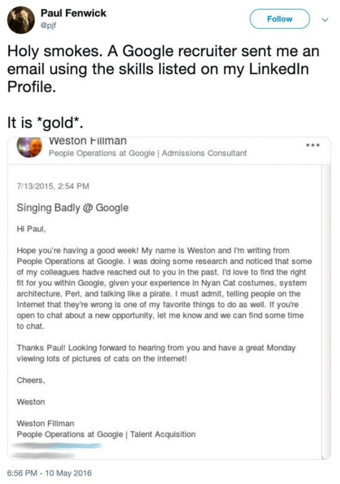Open the 6:56 PM - 10 May 2016 timestamp

click(50, 473)
